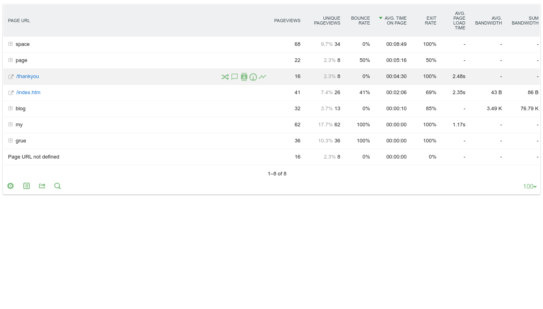
Task: Open row evolution chart for /thankyou
Action: 262,77
